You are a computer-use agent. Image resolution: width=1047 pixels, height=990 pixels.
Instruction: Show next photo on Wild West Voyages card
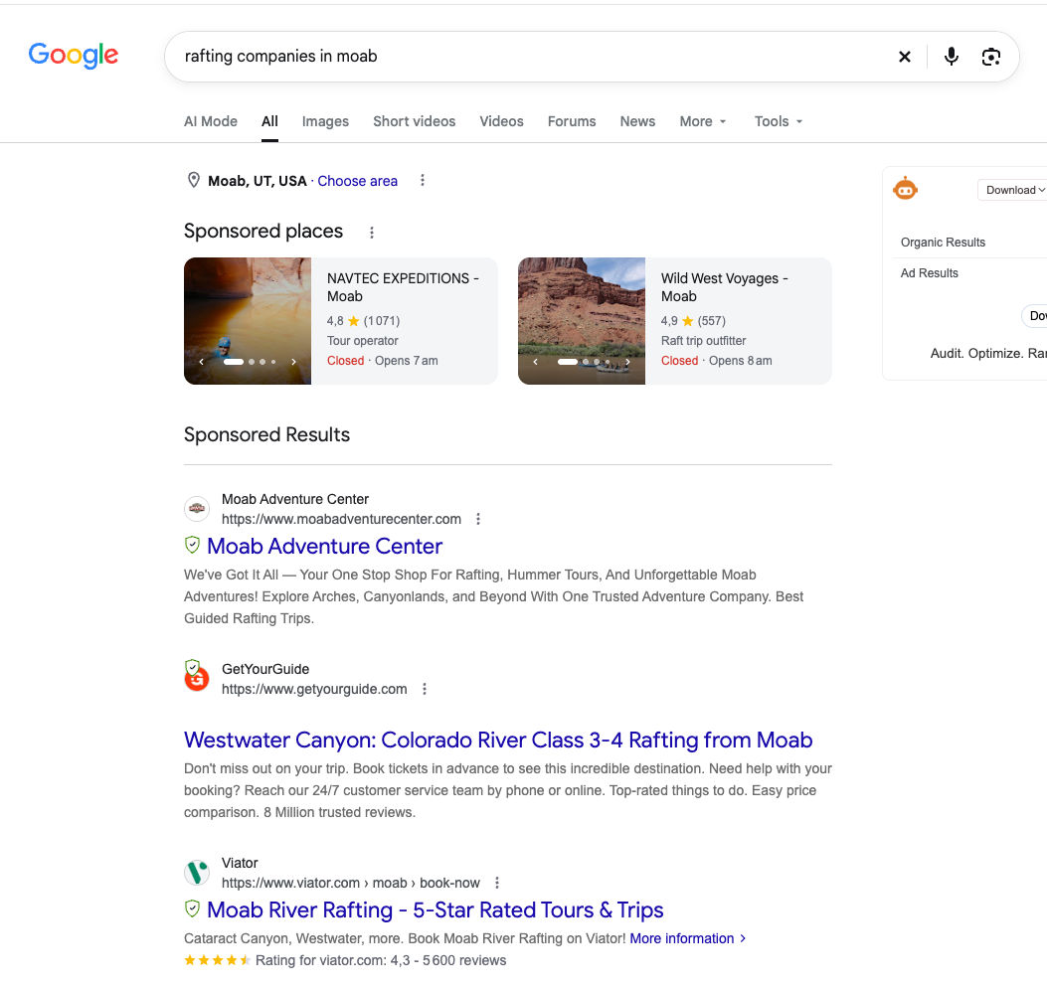pyautogui.click(x=627, y=362)
